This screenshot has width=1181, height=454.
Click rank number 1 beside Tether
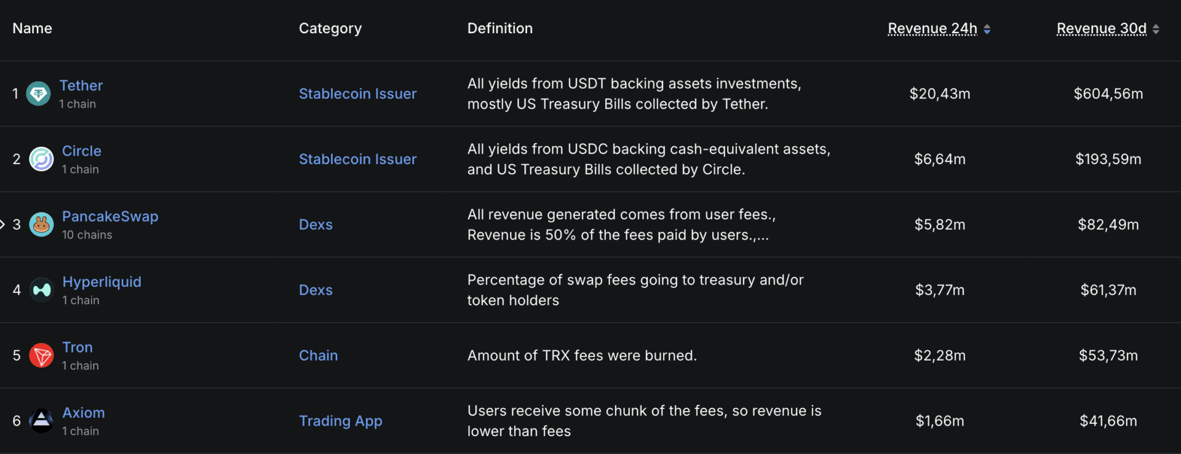click(x=15, y=94)
